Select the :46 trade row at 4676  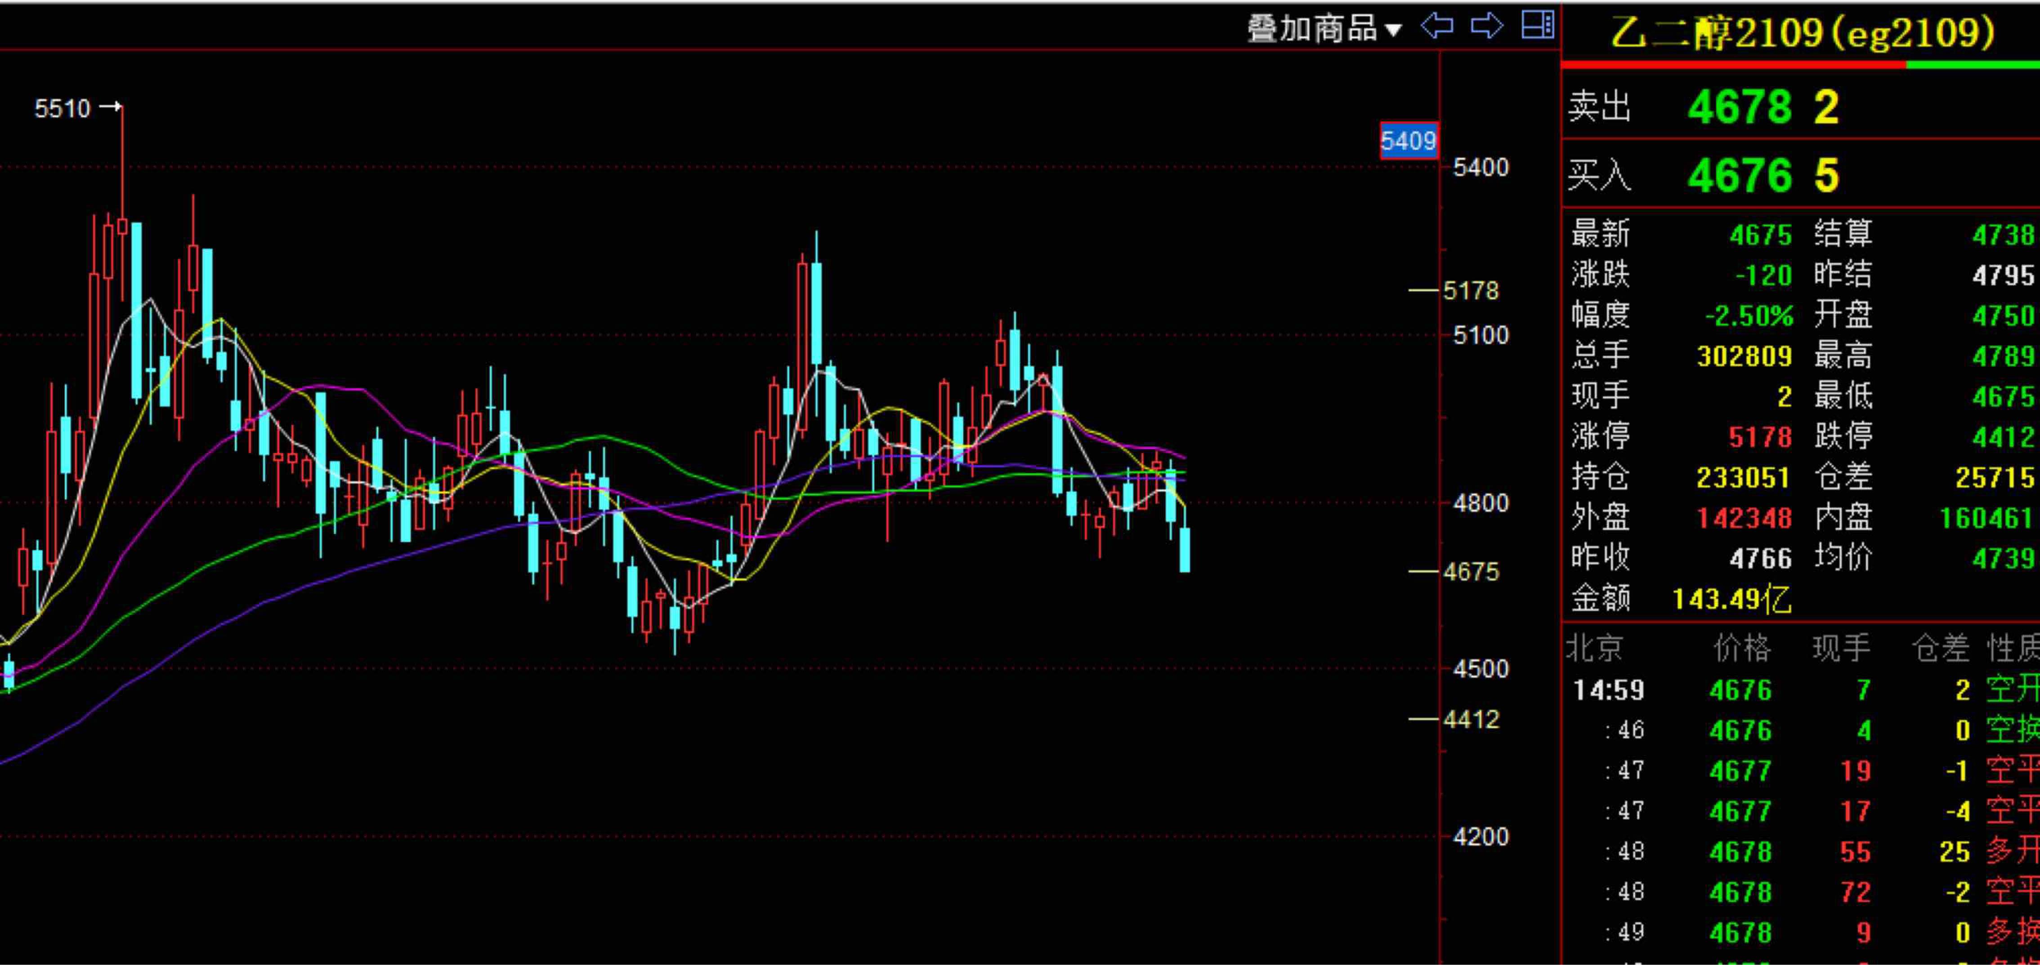point(1803,730)
